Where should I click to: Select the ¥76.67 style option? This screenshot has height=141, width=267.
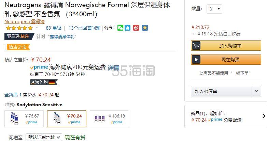pyautogui.click(x=24, y=119)
